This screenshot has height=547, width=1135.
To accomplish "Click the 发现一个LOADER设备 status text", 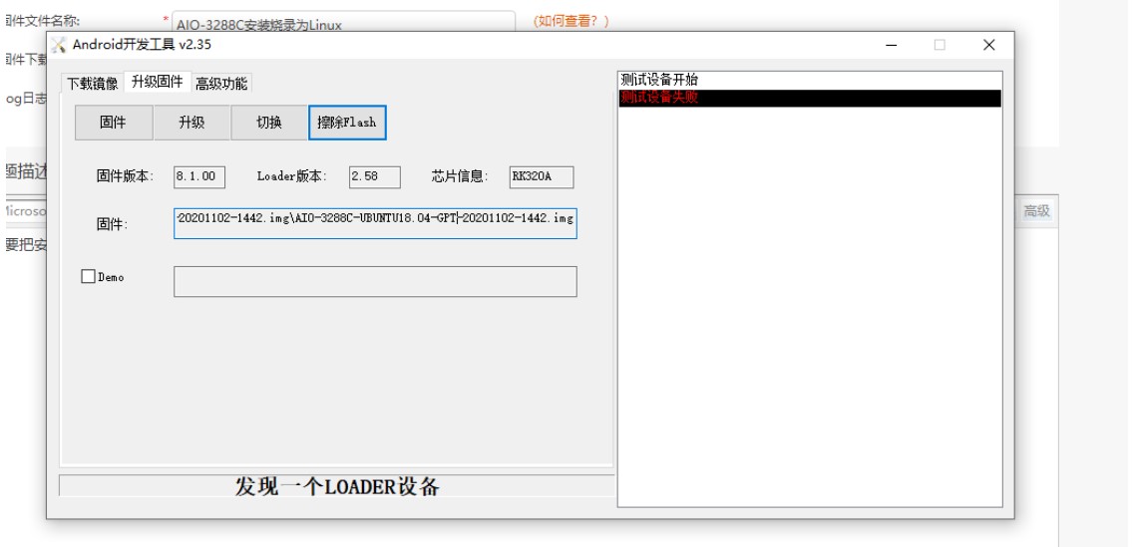I will click(x=337, y=486).
